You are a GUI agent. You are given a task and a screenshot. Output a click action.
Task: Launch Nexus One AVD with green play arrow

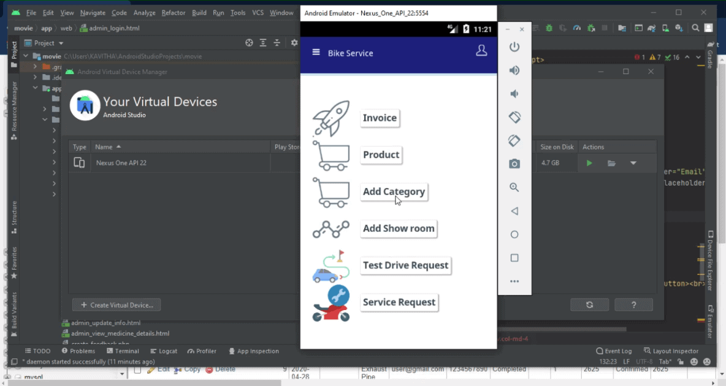point(589,163)
